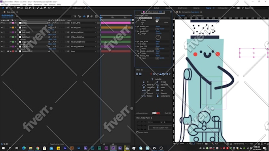
Task: Click Duik IK tool
Action: pyautogui.click(x=144, y=82)
